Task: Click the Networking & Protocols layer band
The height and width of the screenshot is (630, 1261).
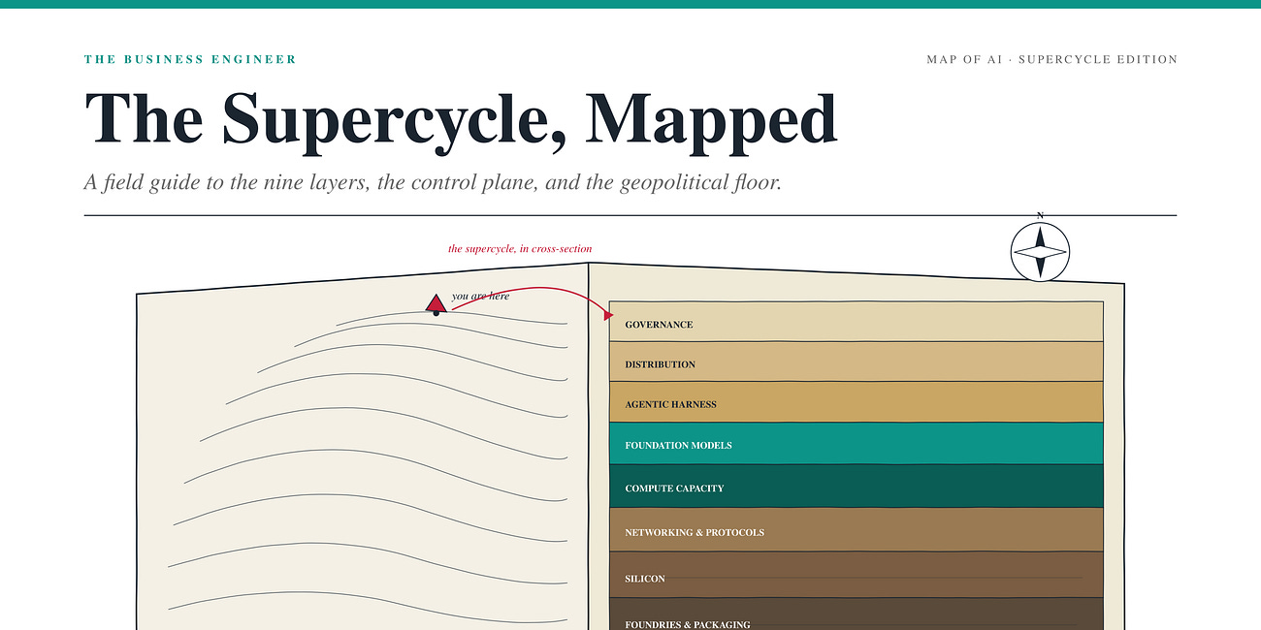Action: coord(857,530)
